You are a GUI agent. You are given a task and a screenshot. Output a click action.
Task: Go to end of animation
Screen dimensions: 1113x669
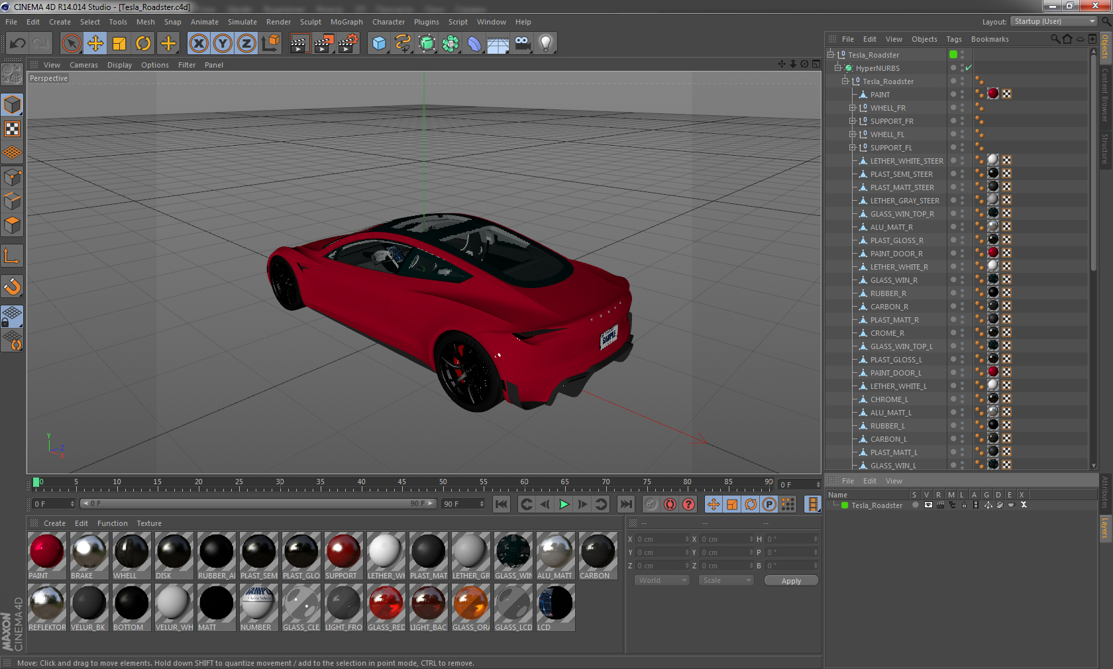[625, 504]
